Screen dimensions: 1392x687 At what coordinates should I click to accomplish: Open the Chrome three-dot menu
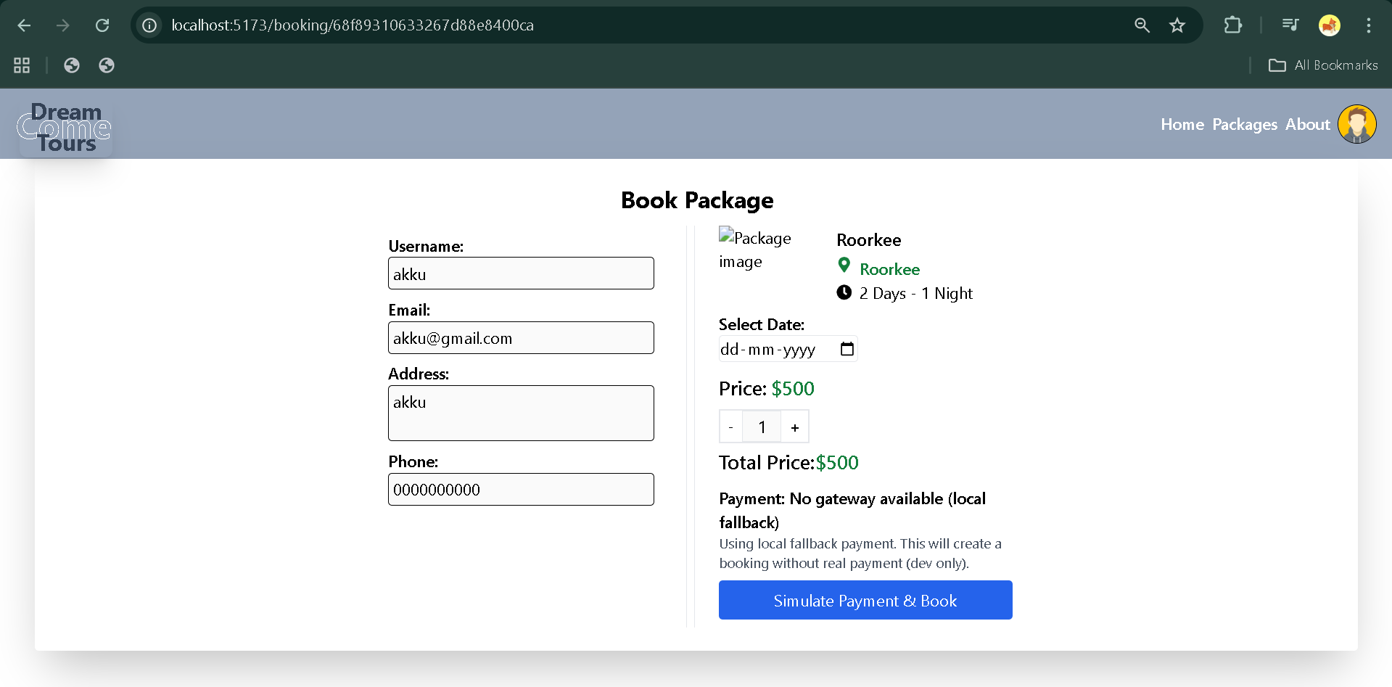pyautogui.click(x=1368, y=25)
